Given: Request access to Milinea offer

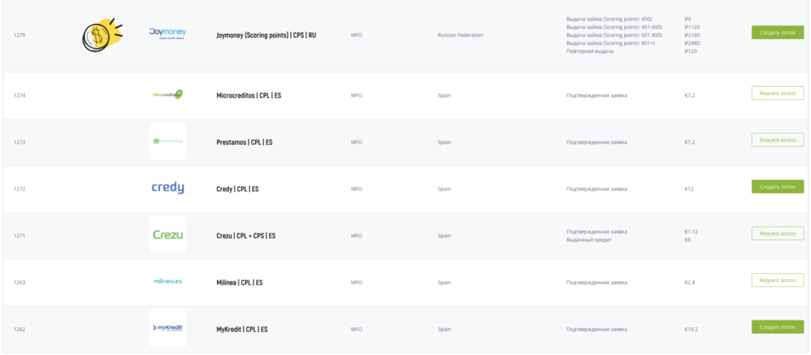Looking at the screenshot, I should (x=777, y=280).
